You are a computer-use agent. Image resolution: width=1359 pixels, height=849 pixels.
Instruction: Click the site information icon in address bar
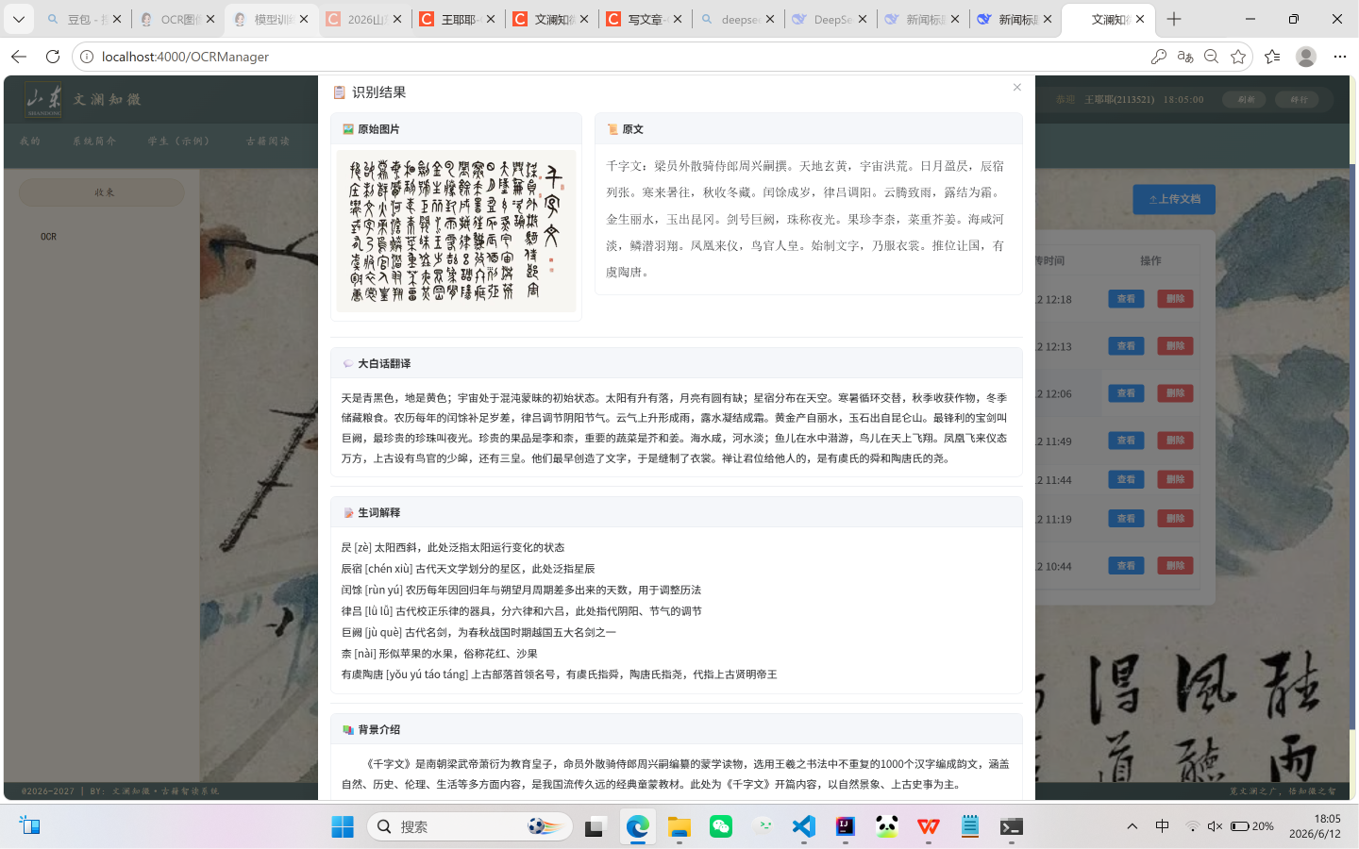tap(86, 57)
